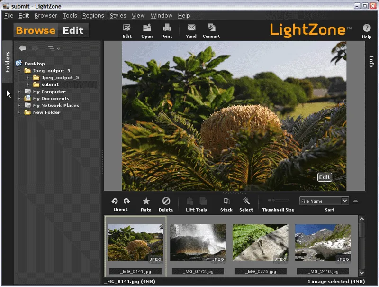
Task: Click the Print icon
Action: coord(167,29)
